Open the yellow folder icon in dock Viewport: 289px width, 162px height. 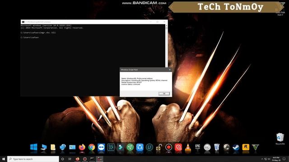tap(53, 147)
